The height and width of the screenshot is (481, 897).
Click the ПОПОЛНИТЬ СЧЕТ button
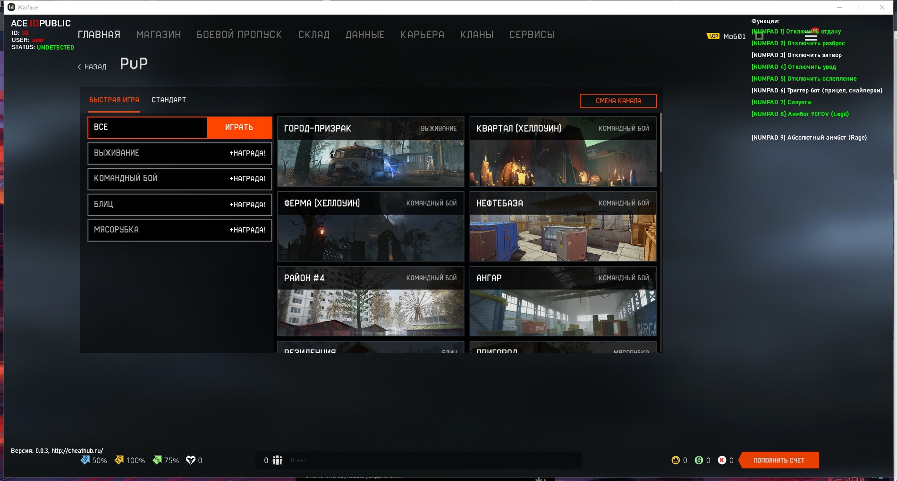point(779,460)
